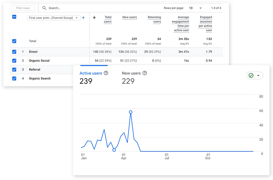Uncheck the Organic Social checkbox

pyautogui.click(x=14, y=61)
